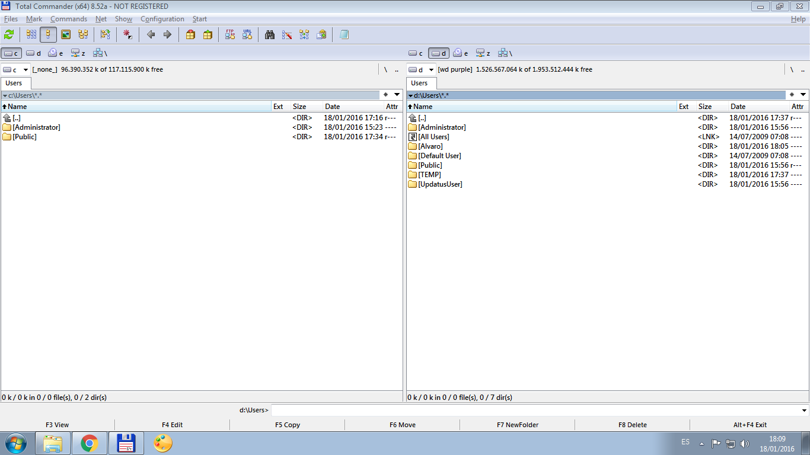The image size is (810, 455).
Task: Open the Help menu
Action: [x=798, y=19]
